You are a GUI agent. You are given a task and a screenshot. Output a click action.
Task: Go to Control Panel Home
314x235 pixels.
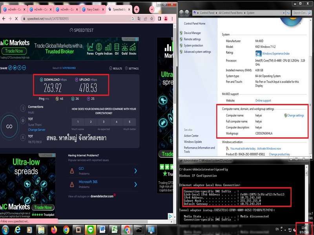[194, 23]
